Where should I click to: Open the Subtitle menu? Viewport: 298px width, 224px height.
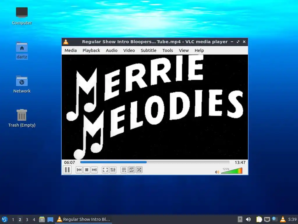[x=148, y=50]
